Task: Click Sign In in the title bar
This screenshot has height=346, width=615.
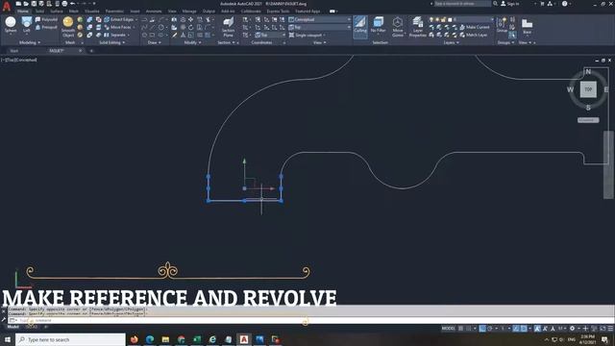Action: pyautogui.click(x=509, y=4)
